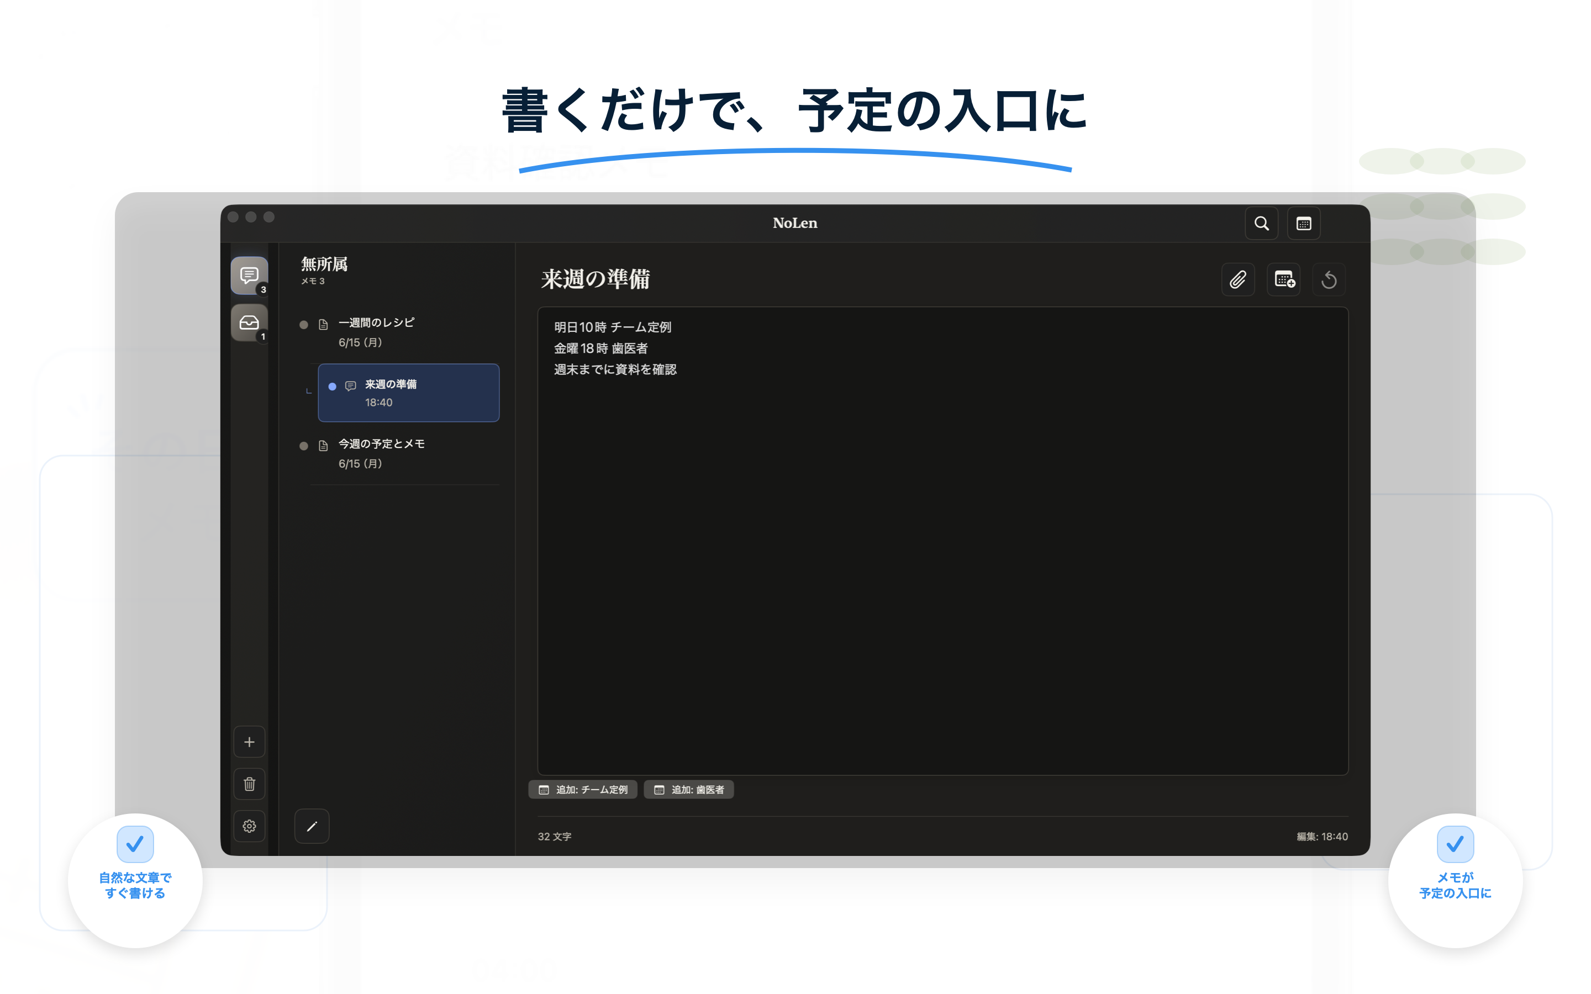The image size is (1591, 994).
Task: Click the line 金曜 18時 歯医者
Action: click(600, 348)
